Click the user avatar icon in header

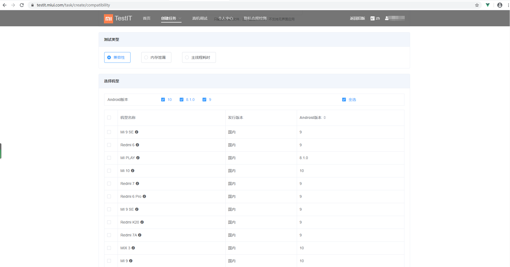tap(387, 18)
